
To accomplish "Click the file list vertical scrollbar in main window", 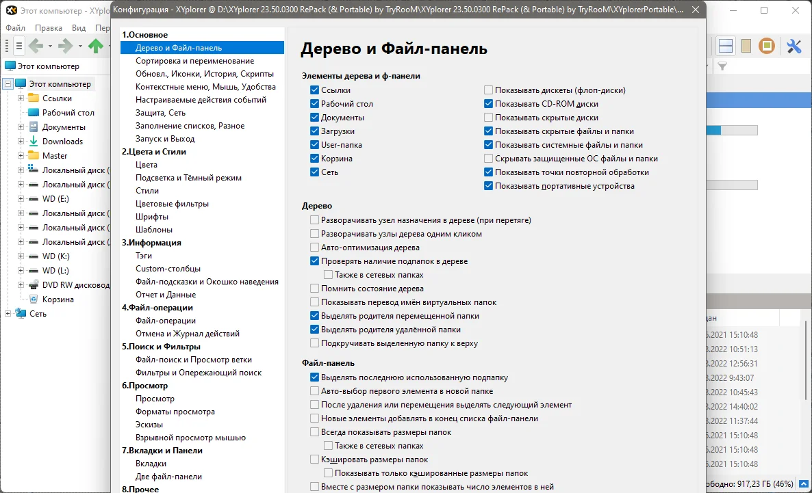I will tap(806, 360).
